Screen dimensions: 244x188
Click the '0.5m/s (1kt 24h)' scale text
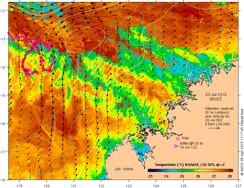coord(217,124)
